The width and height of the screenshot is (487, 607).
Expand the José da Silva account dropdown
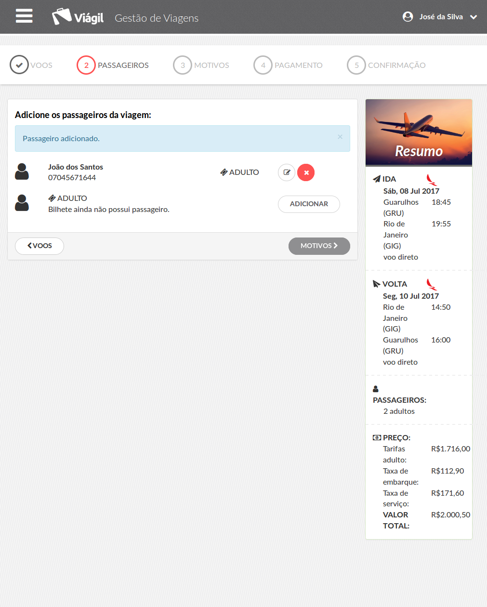coord(474,17)
